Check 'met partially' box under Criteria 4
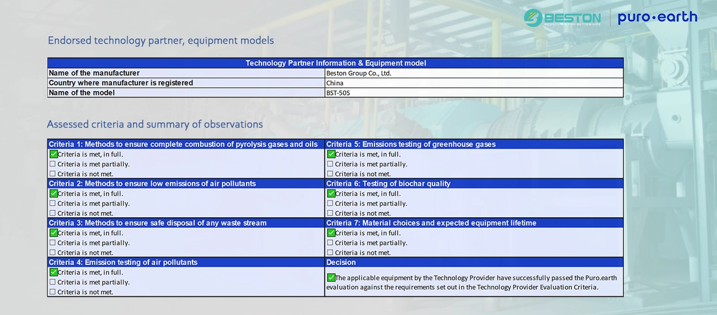The width and height of the screenshot is (717, 315). coord(53,282)
